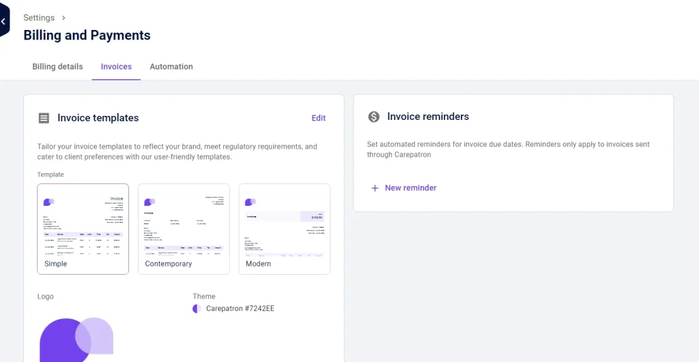
Task: Choose the Modern invoice template
Action: 285,229
